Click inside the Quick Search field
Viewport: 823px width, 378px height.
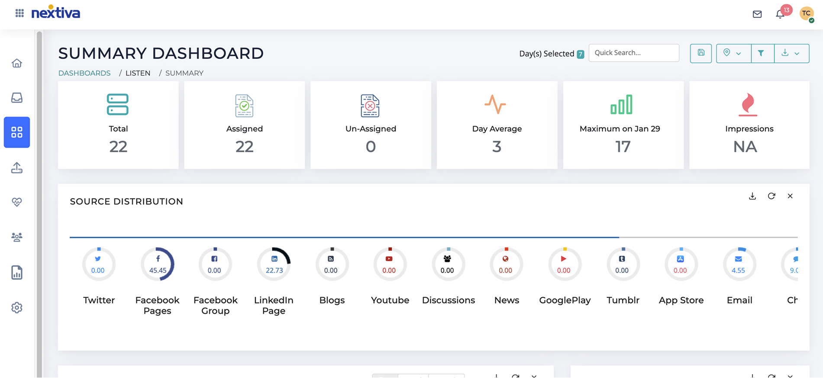coord(633,53)
